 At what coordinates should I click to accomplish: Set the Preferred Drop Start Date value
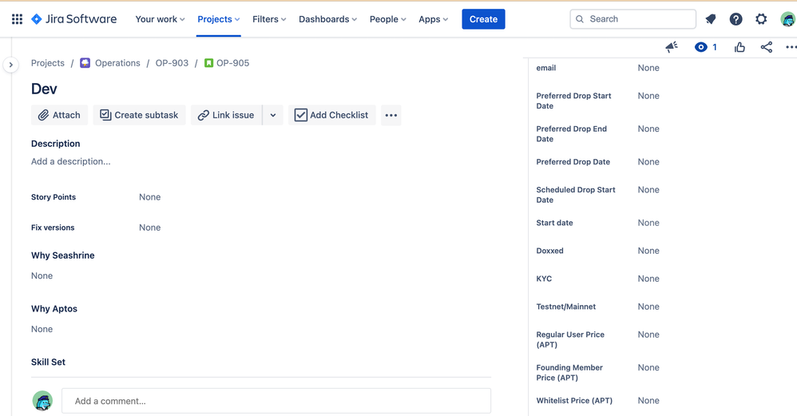coord(648,96)
